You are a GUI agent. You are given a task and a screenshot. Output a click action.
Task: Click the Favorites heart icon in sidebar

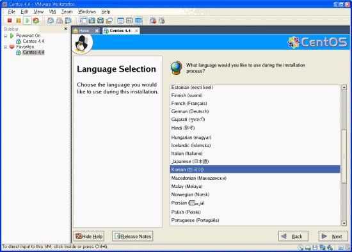click(x=12, y=47)
